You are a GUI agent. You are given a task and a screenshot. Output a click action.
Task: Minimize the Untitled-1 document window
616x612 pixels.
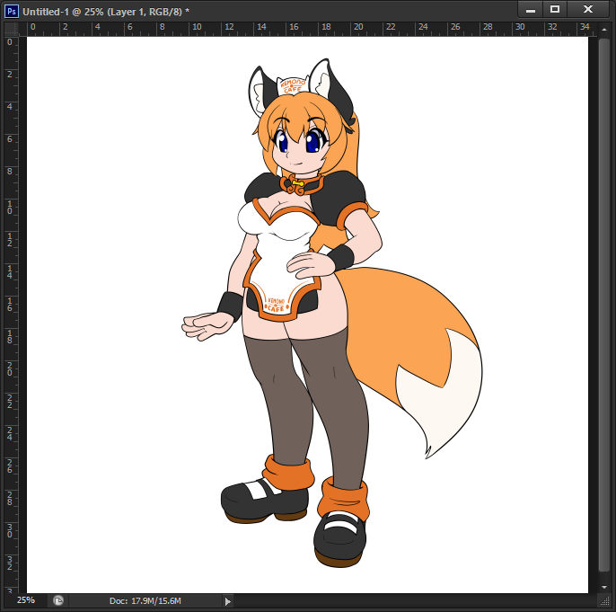click(x=531, y=10)
